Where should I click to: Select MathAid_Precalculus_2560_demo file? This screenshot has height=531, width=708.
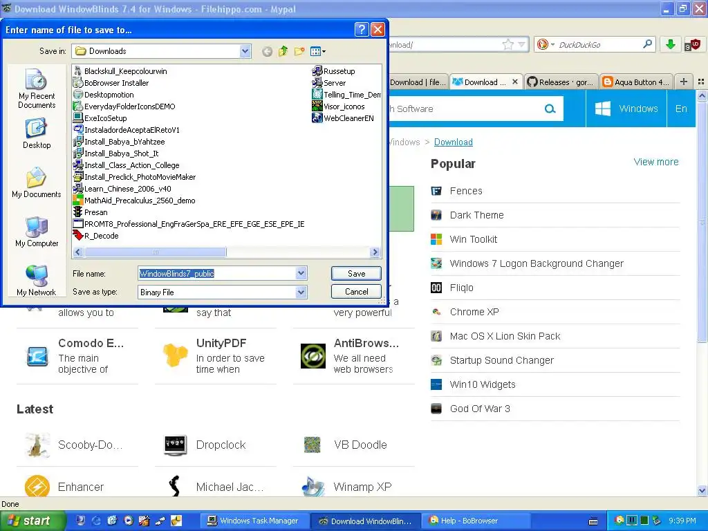point(135,201)
